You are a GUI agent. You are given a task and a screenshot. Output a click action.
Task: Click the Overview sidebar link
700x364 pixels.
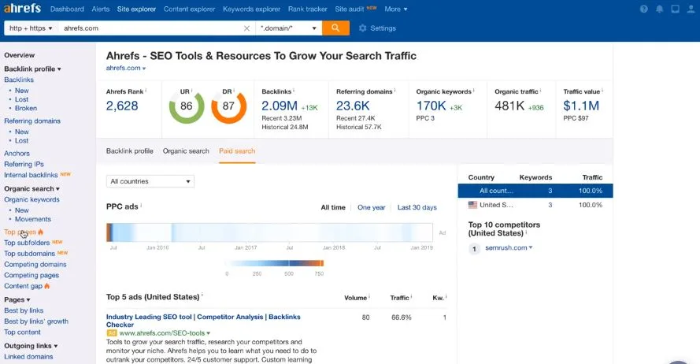19,55
